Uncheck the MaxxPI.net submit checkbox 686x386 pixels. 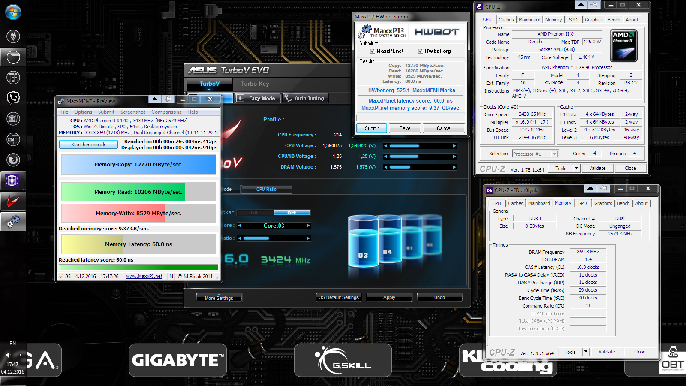pos(372,51)
